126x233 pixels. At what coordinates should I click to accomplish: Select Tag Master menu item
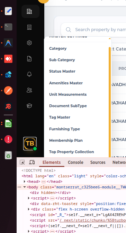point(60,118)
